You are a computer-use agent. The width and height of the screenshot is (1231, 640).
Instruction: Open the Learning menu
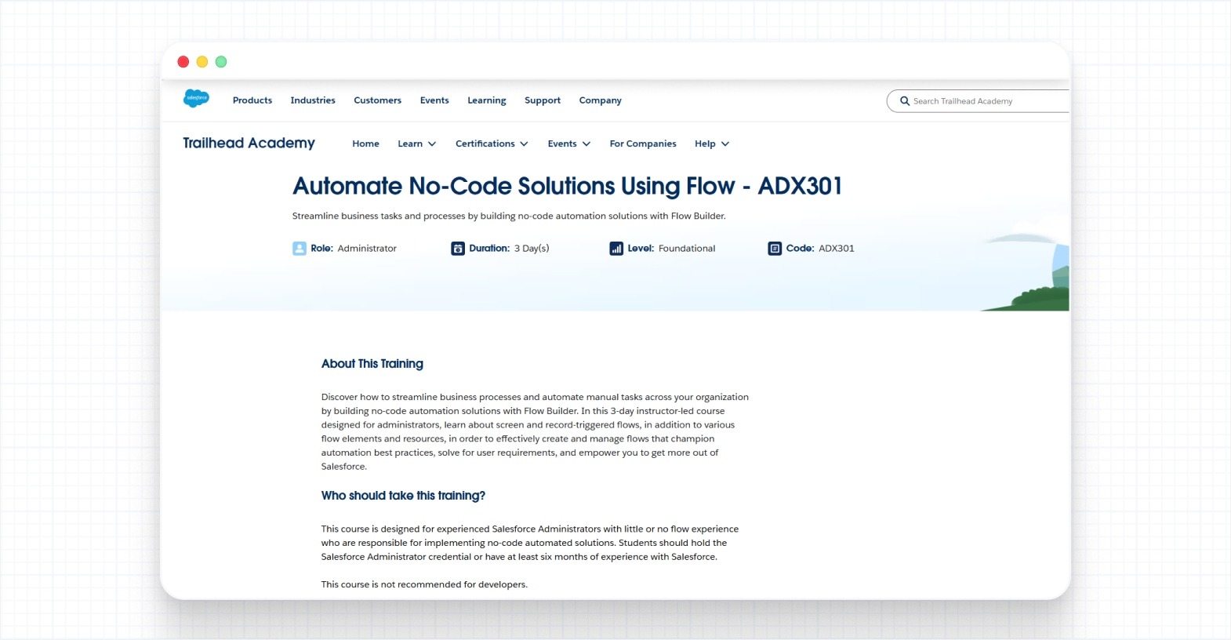pos(487,100)
